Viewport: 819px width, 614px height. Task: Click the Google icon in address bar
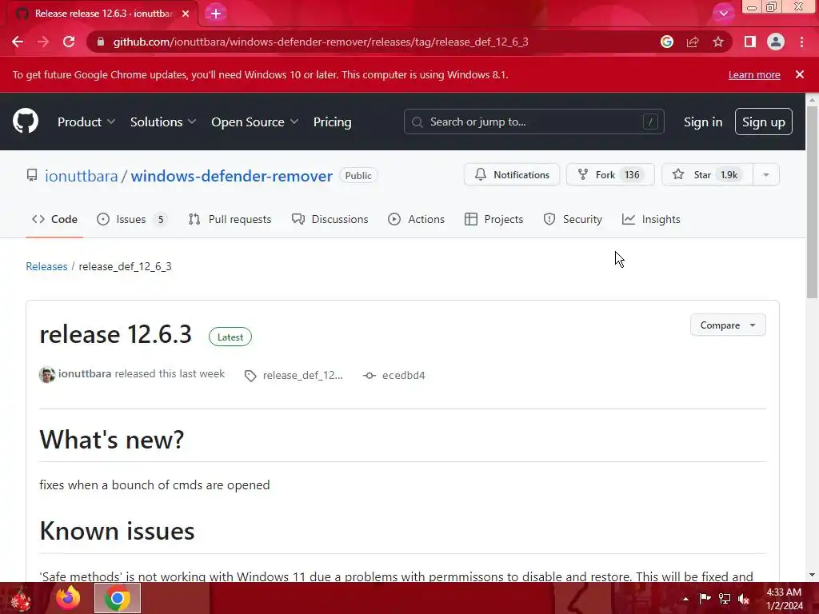[666, 42]
